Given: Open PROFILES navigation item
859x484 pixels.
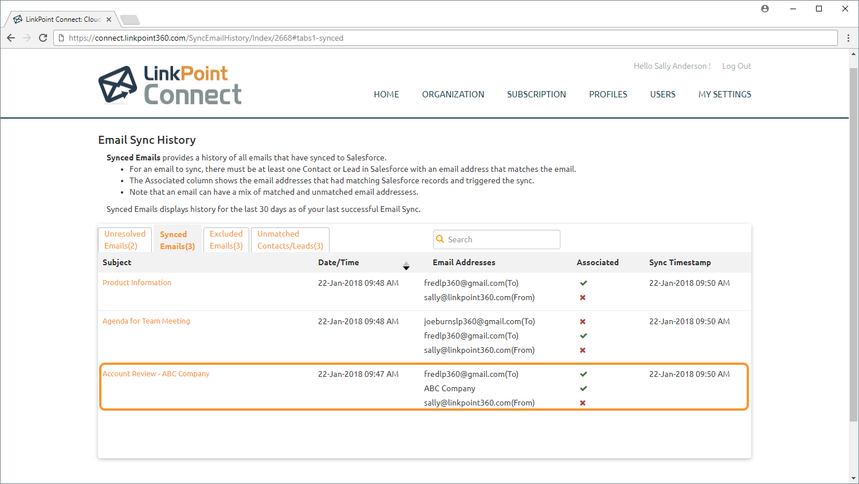Looking at the screenshot, I should pyautogui.click(x=608, y=95).
